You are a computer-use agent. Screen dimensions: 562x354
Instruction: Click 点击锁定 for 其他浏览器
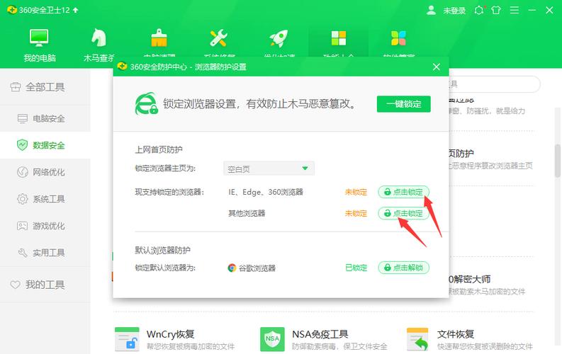403,213
